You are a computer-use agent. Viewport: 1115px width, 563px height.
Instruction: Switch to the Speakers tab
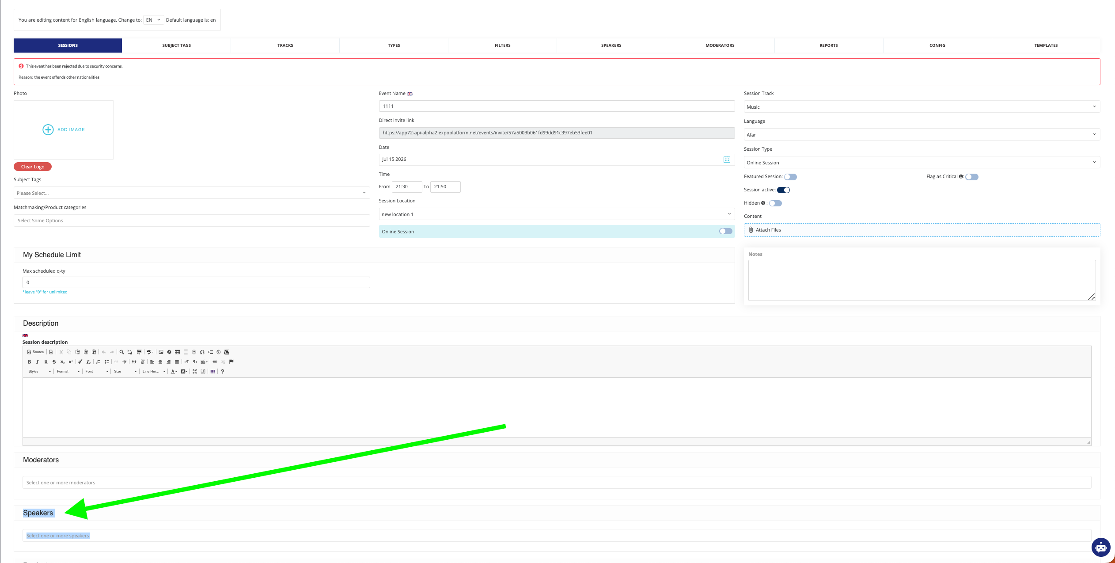point(611,46)
